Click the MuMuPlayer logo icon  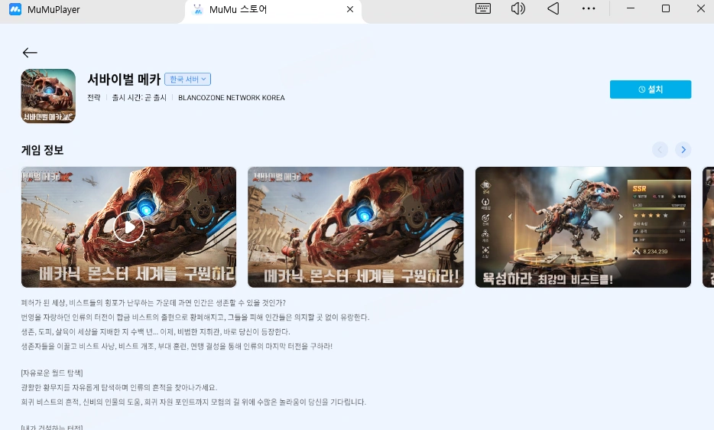pos(15,10)
